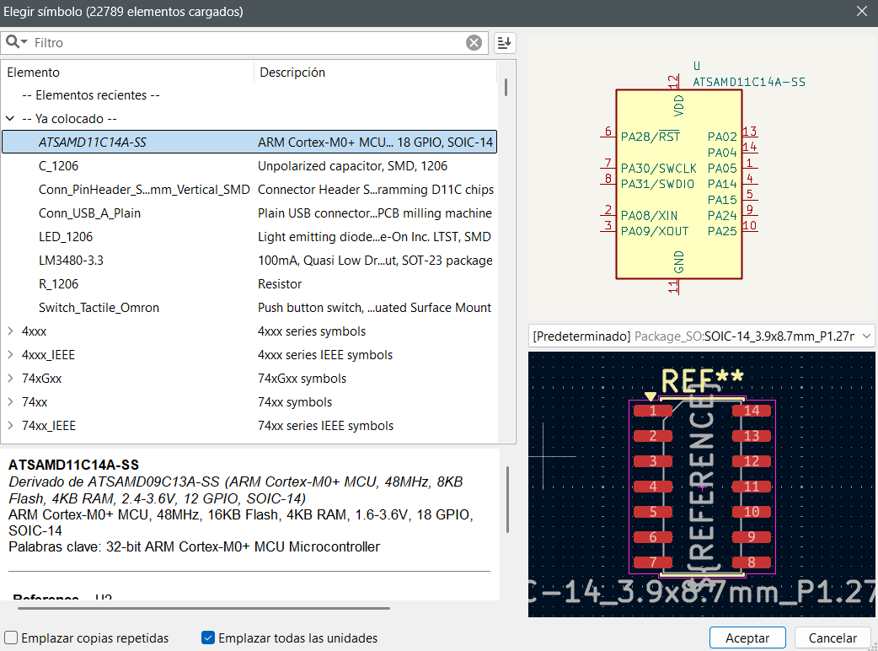Choose the Switch_Tactile_Omron symbol
Image resolution: width=878 pixels, height=651 pixels.
coord(99,308)
